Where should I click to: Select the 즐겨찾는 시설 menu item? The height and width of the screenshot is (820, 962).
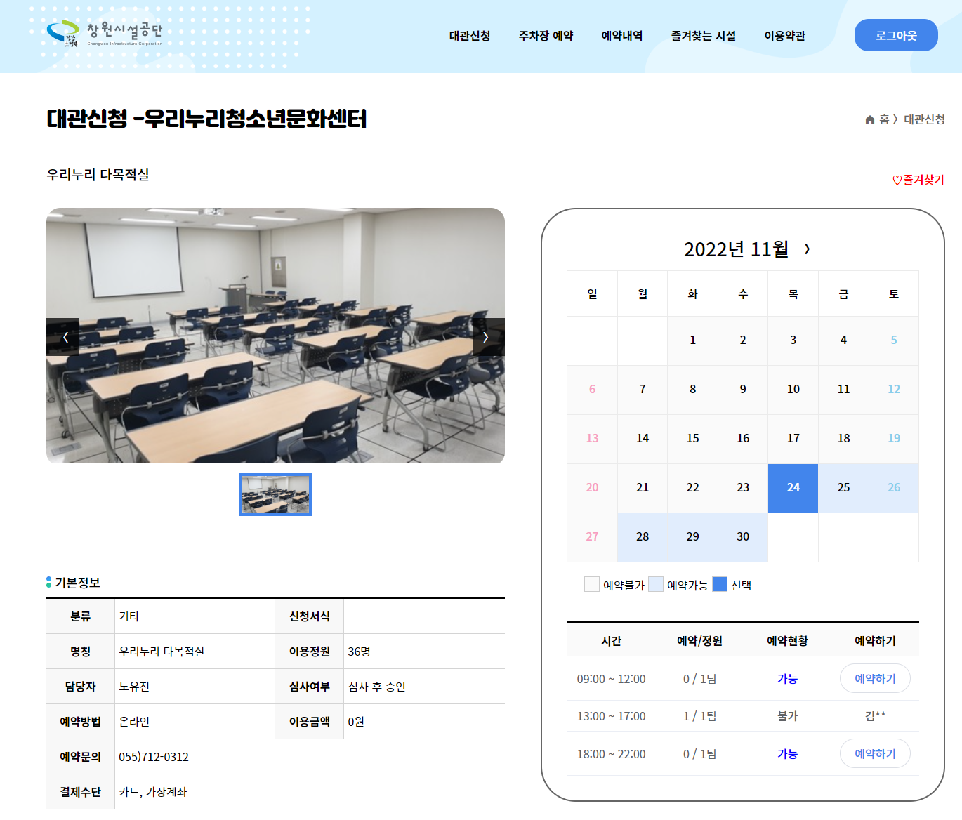click(x=703, y=36)
